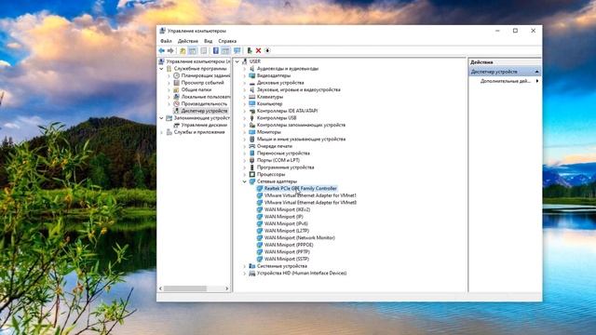Select Порты (COM и LPT) category
The width and height of the screenshot is (596, 335).
tap(278, 160)
